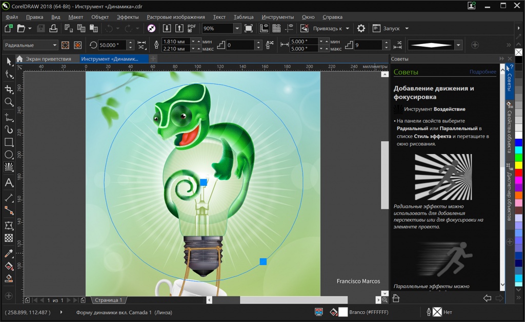Expand the Open button dropdown arrow
The width and height of the screenshot is (525, 322).
point(30,29)
